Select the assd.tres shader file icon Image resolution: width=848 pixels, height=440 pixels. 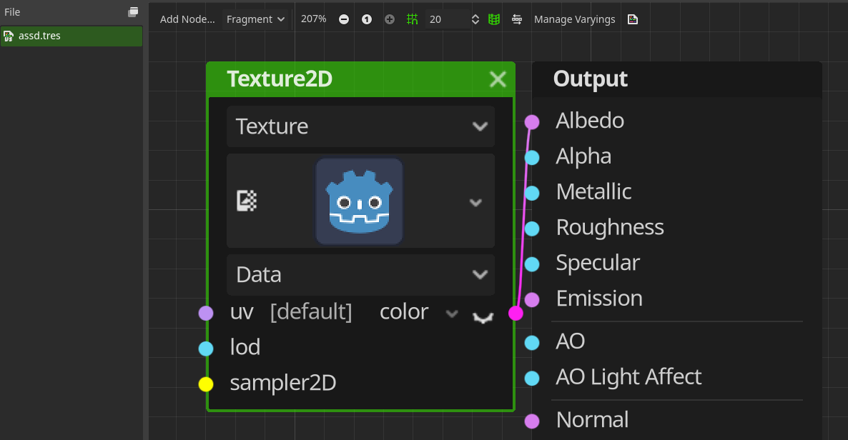(10, 35)
